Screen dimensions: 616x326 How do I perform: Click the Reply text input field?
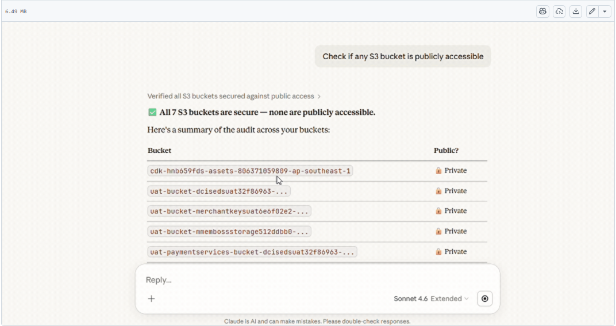[310, 280]
